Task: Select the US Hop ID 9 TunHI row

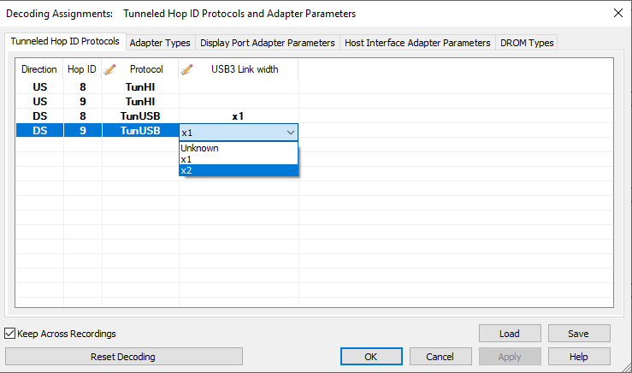Action: pyautogui.click(x=157, y=102)
